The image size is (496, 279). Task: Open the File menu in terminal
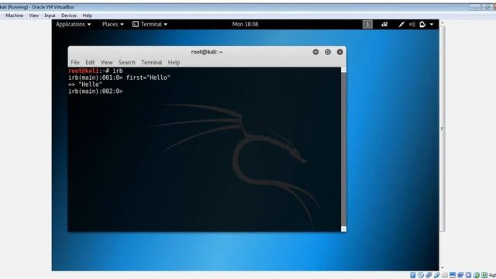[75, 62]
